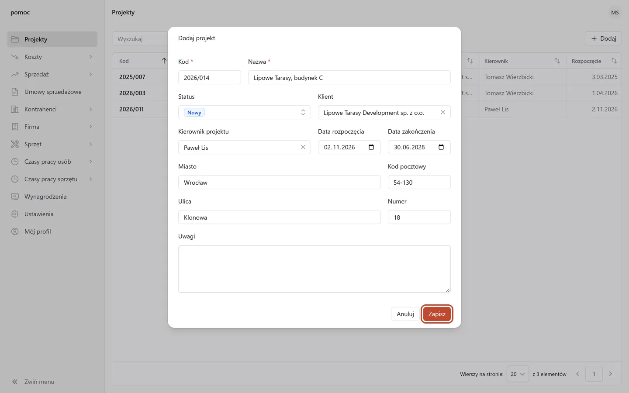
Task: Open the MS user avatar
Action: click(x=615, y=12)
